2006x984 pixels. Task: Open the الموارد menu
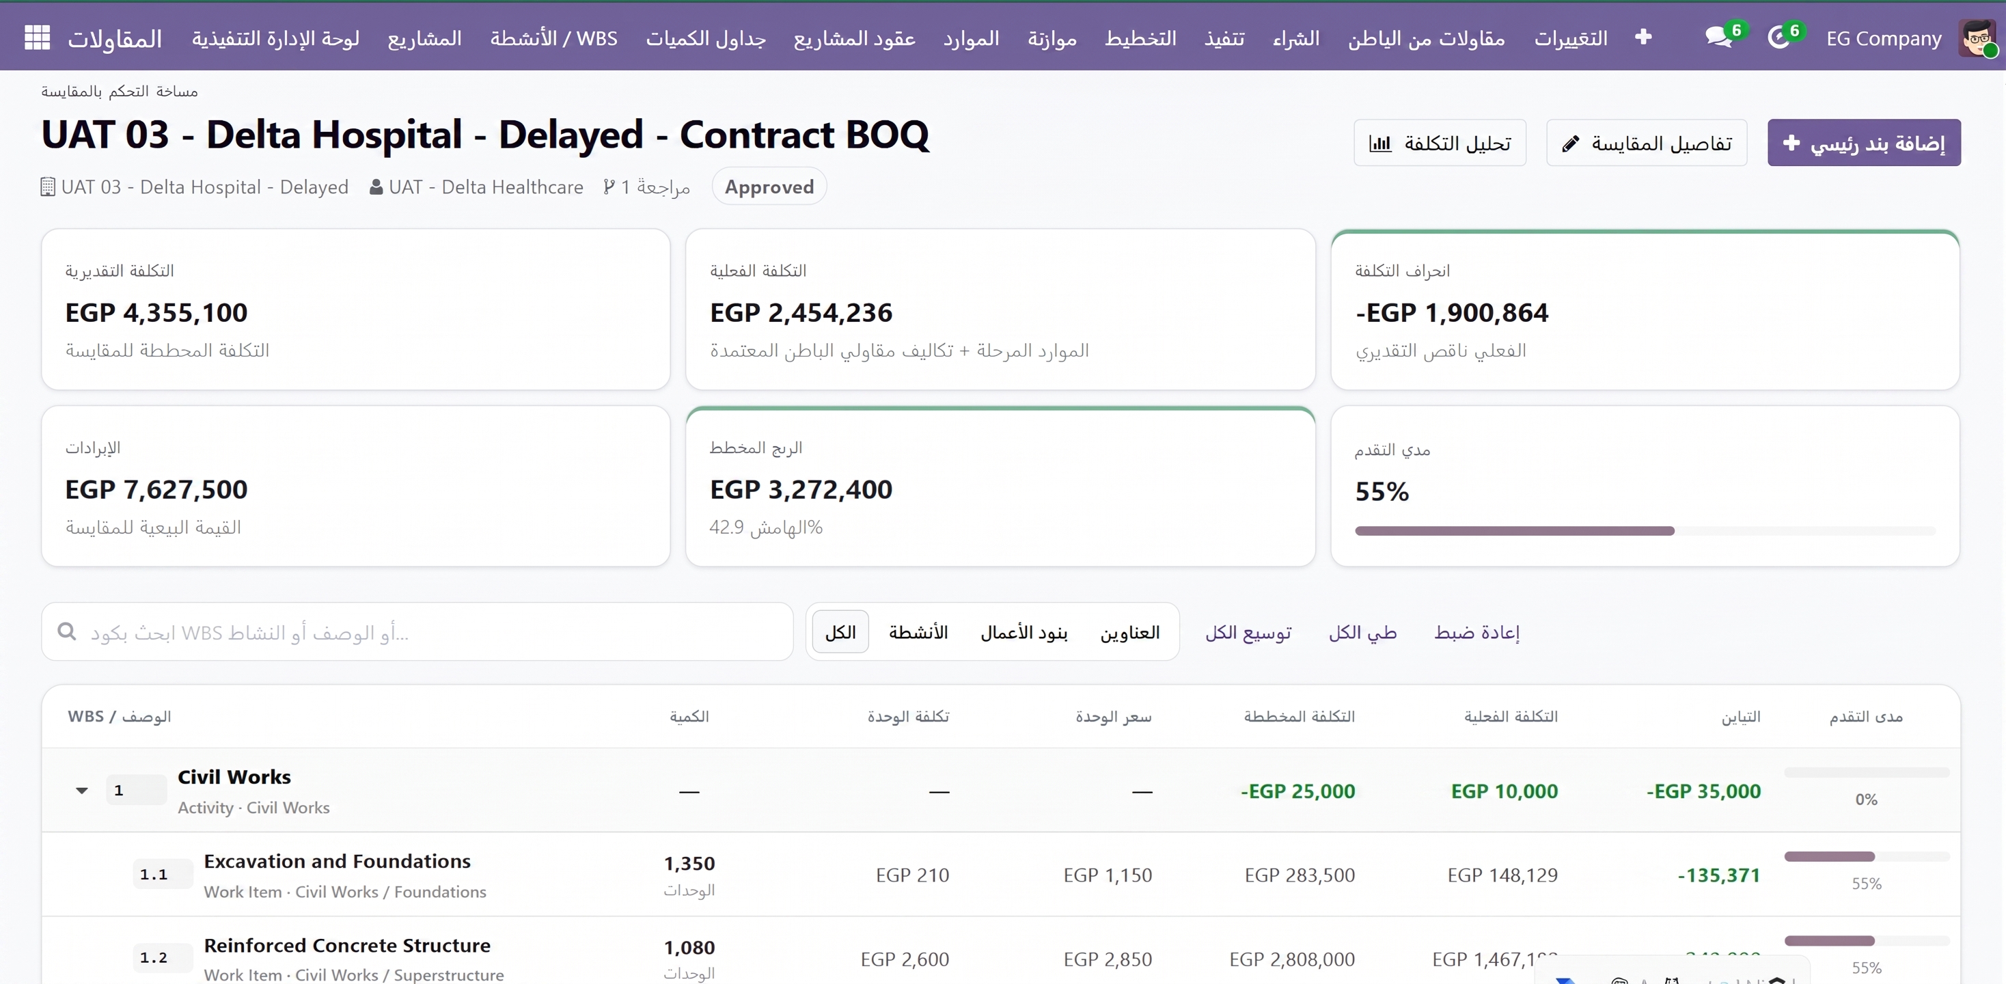point(971,38)
